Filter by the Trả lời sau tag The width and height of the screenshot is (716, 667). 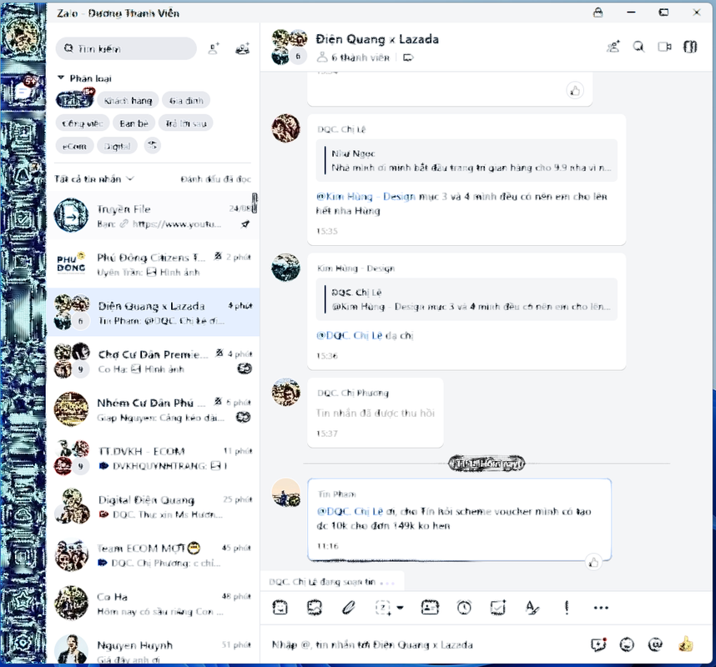point(186,123)
